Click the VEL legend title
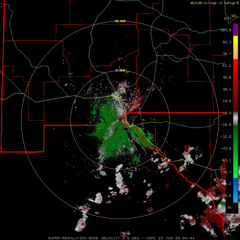The height and width of the screenshot is (240, 240). [234, 16]
